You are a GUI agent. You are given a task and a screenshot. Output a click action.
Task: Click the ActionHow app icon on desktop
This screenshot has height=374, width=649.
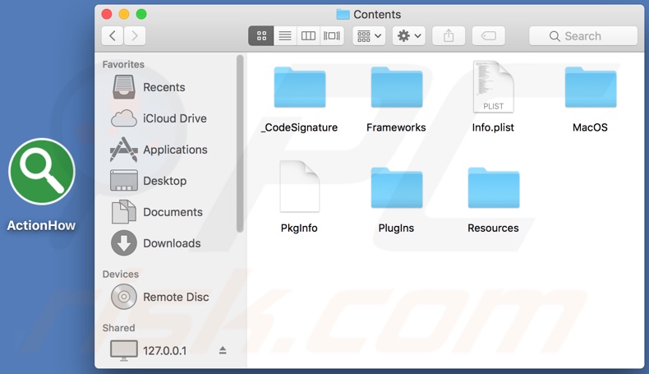click(41, 172)
